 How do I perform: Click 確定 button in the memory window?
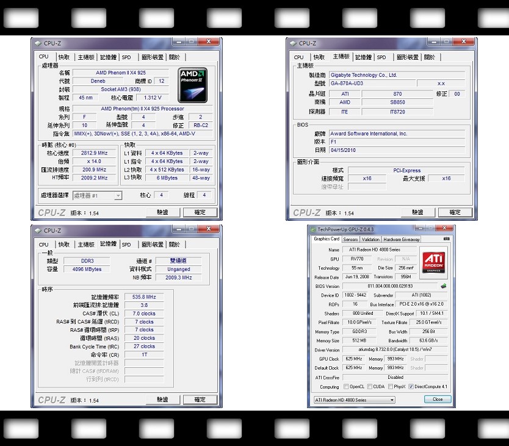tap(200, 400)
